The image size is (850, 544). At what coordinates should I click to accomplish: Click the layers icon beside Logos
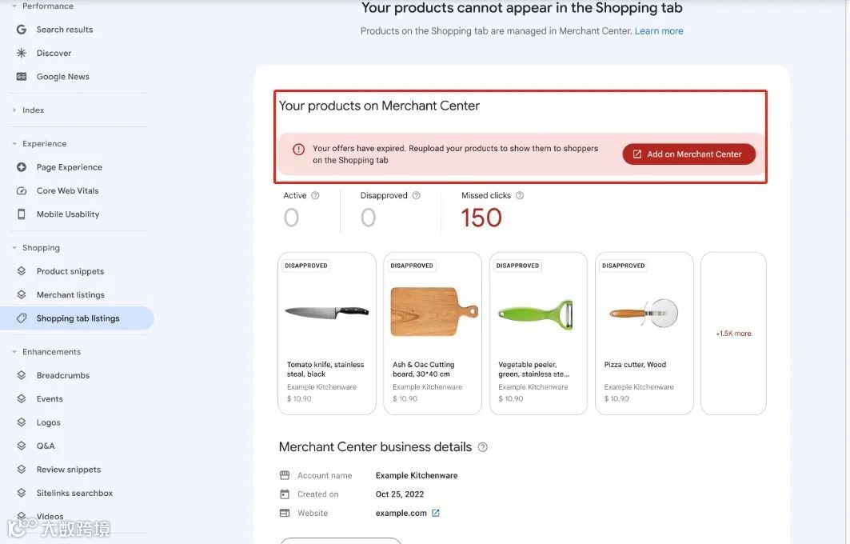tap(21, 422)
